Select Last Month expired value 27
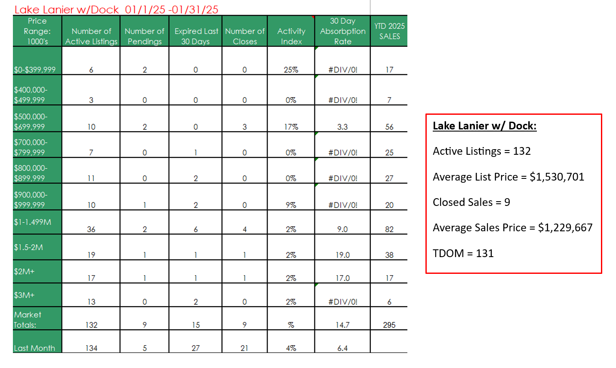 [x=196, y=348]
